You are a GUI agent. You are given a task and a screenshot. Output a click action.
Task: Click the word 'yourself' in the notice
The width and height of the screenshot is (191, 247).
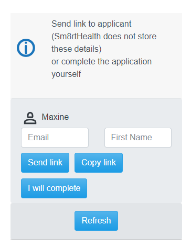pos(66,74)
